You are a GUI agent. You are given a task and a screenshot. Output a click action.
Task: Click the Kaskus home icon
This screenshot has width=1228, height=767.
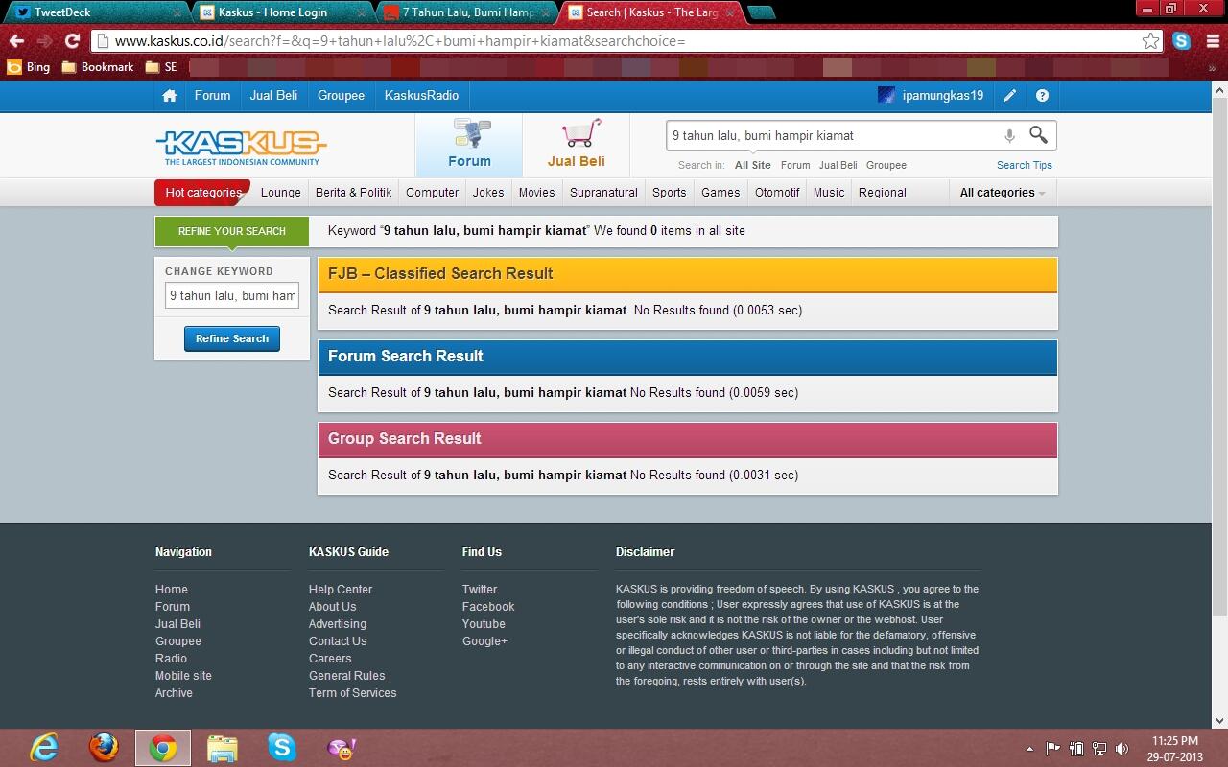pos(170,96)
